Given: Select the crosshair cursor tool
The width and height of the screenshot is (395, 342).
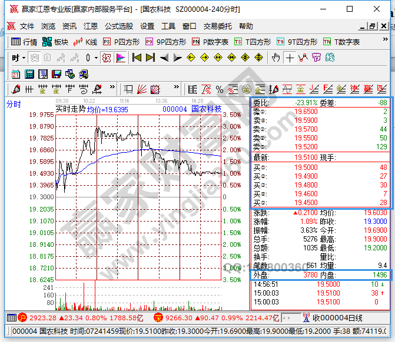Looking at the screenshot, I should 290,58.
